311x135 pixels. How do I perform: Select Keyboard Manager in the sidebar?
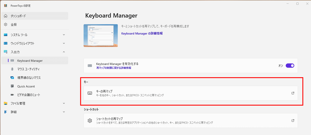(x=35, y=61)
